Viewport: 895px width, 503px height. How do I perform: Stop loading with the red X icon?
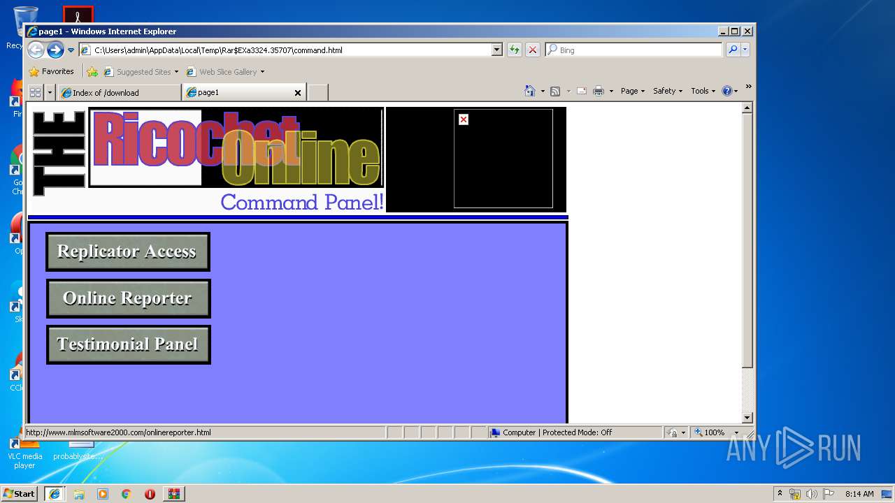[532, 50]
